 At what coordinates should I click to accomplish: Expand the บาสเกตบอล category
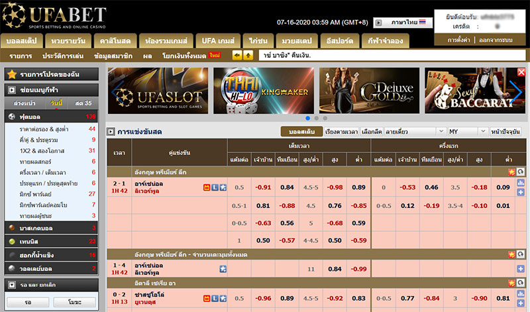coord(52,228)
